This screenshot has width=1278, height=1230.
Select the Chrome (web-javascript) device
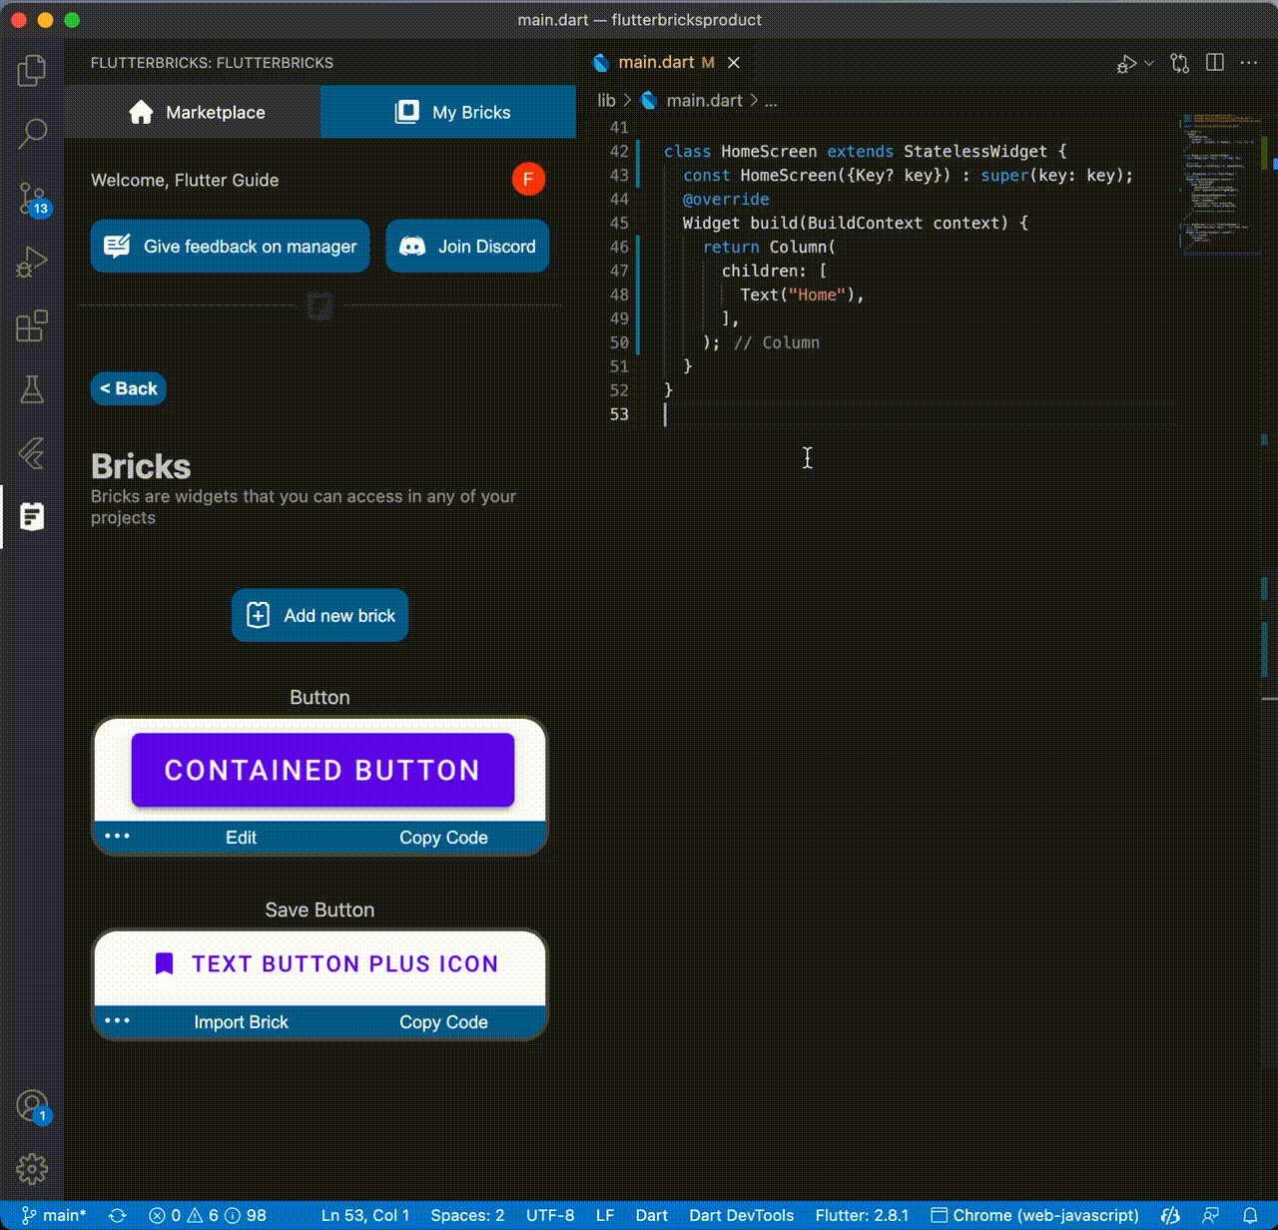click(x=1035, y=1215)
